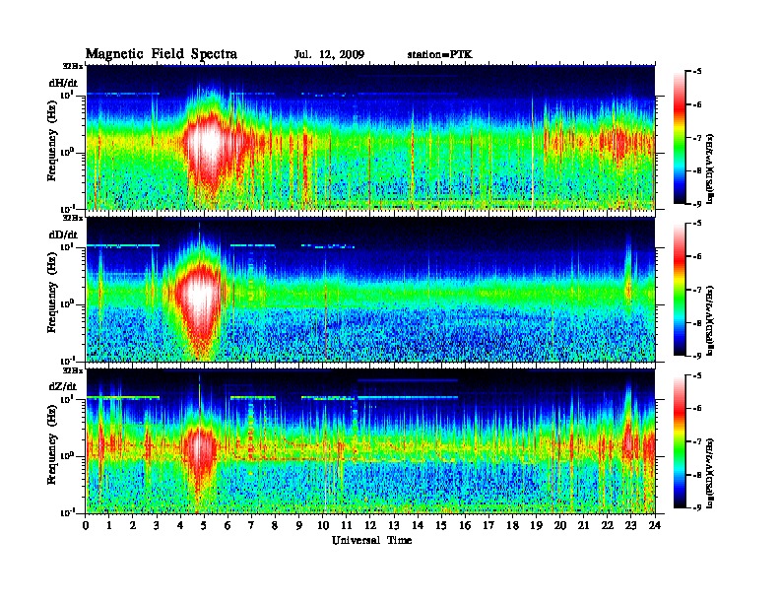This screenshot has width=780, height=603.
Task: Click hour tick label 5 on the time axis
Action: 204,525
